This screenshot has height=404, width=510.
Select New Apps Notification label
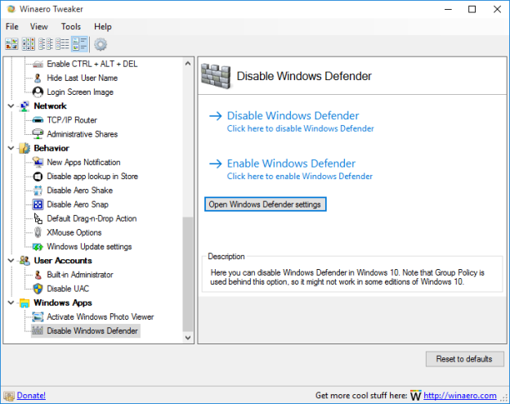[x=83, y=162]
